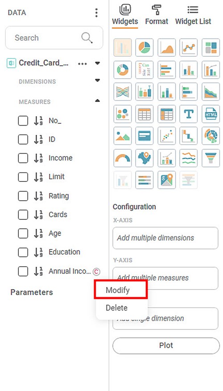Screen dimensions: 223x391
Task: Collapse the MEASURES section
Action: tap(98, 101)
